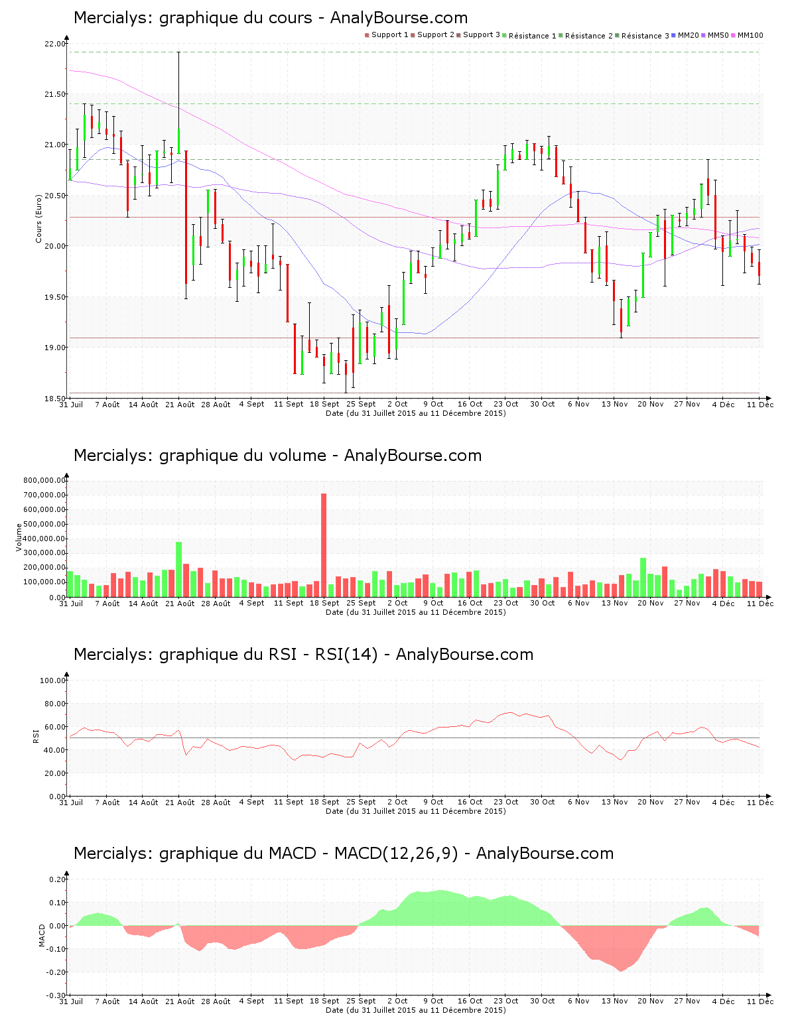This screenshot has height=1028, width=796.
Task: Click the 500,000.00 tick on volume axis
Action: 44,524
